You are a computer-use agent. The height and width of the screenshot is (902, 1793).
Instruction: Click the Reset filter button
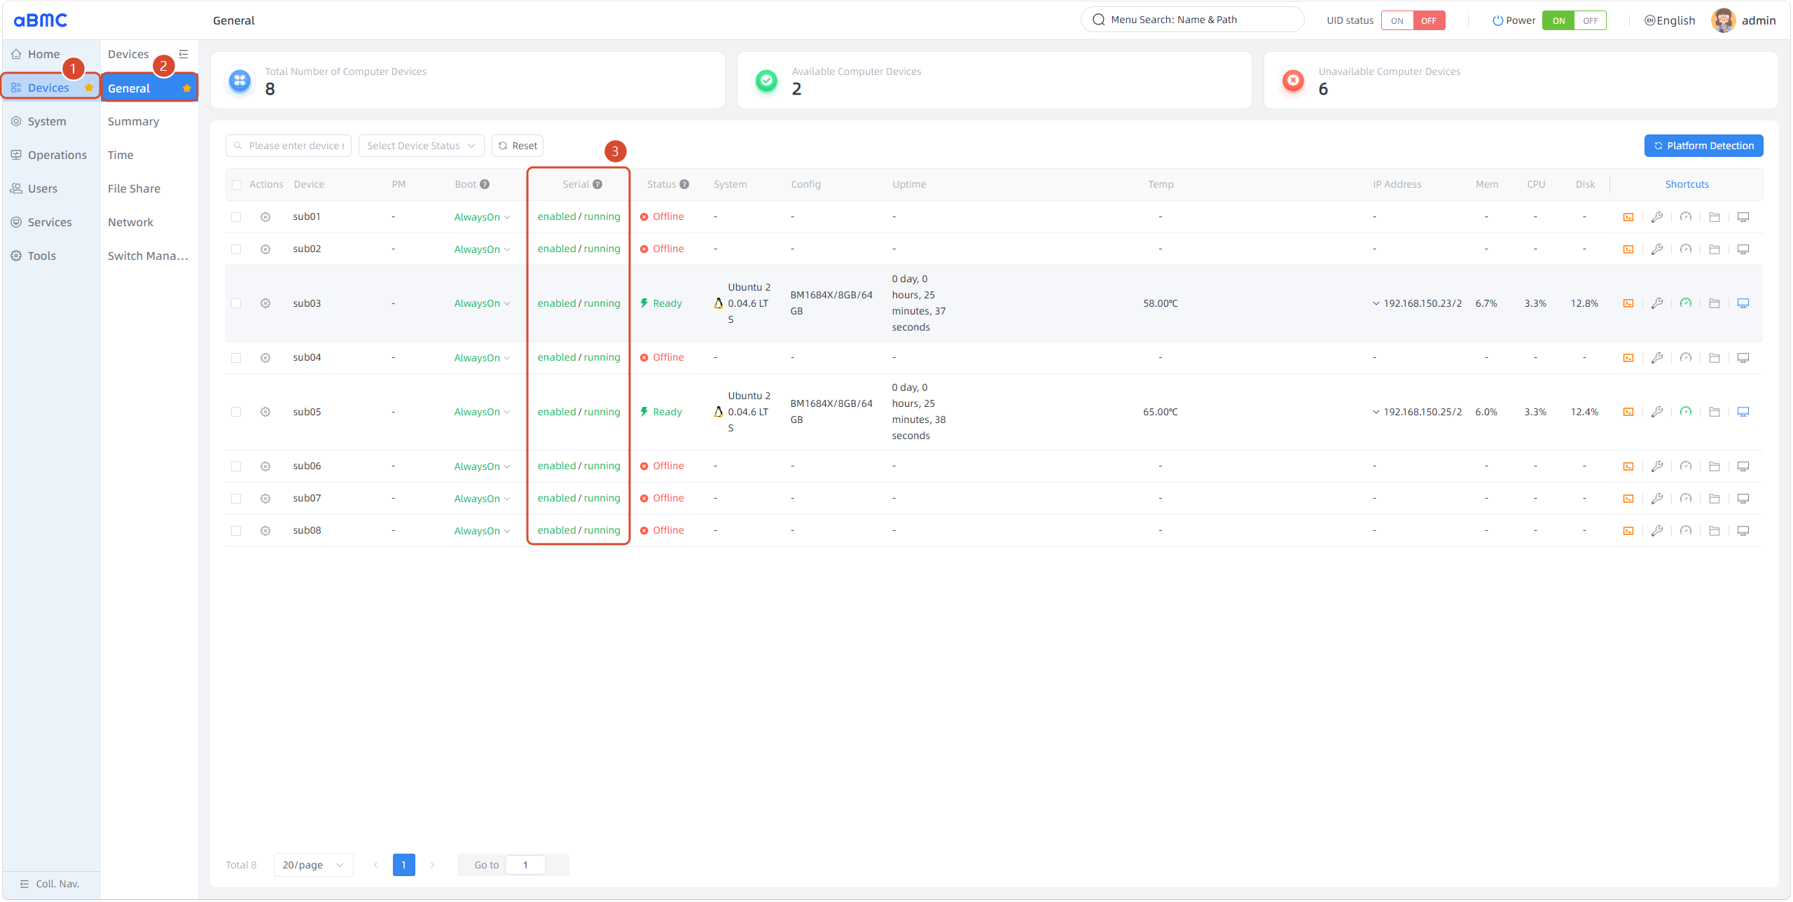518,146
